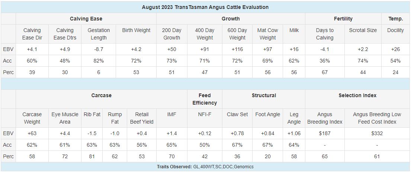Click the Birth Weight trait header
411x172 pixels.
(x=136, y=30)
